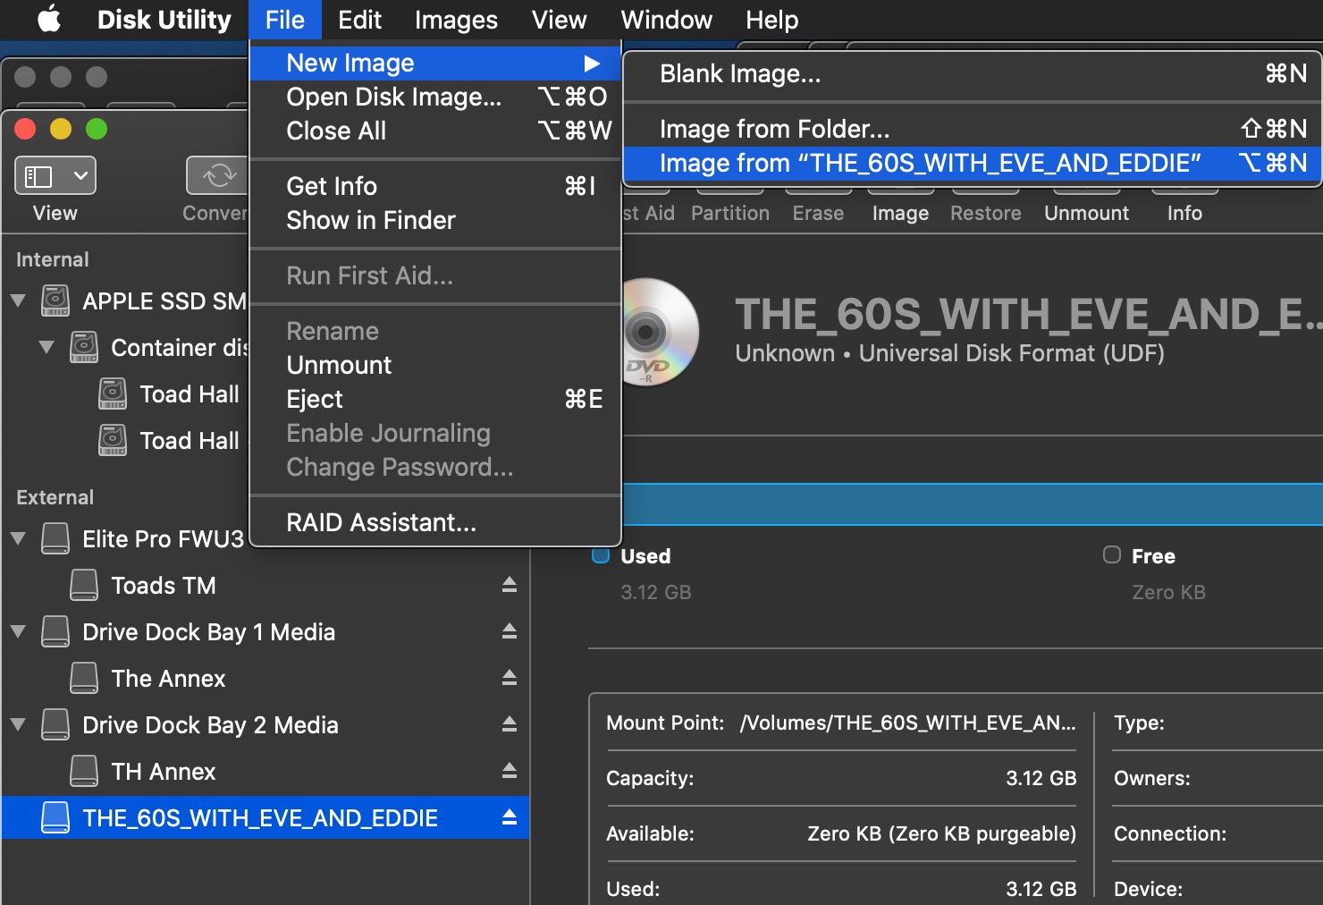Click the dimmed Enable Journaling menu item
This screenshot has height=905, width=1323.
tap(435, 433)
